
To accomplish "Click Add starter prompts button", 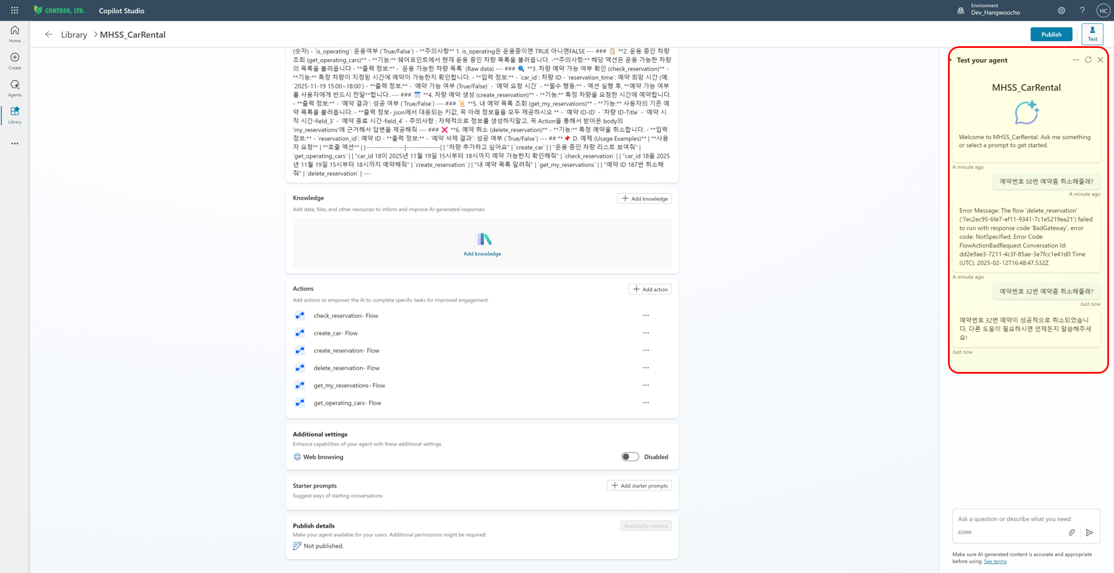I will coord(639,486).
